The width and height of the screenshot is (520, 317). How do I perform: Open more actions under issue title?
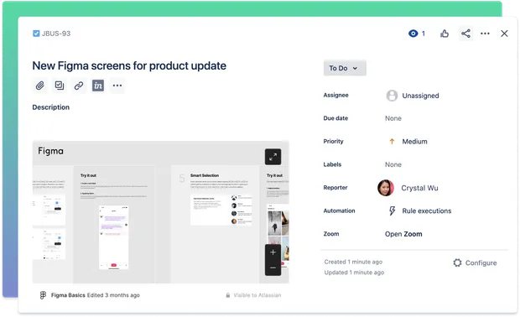[117, 86]
